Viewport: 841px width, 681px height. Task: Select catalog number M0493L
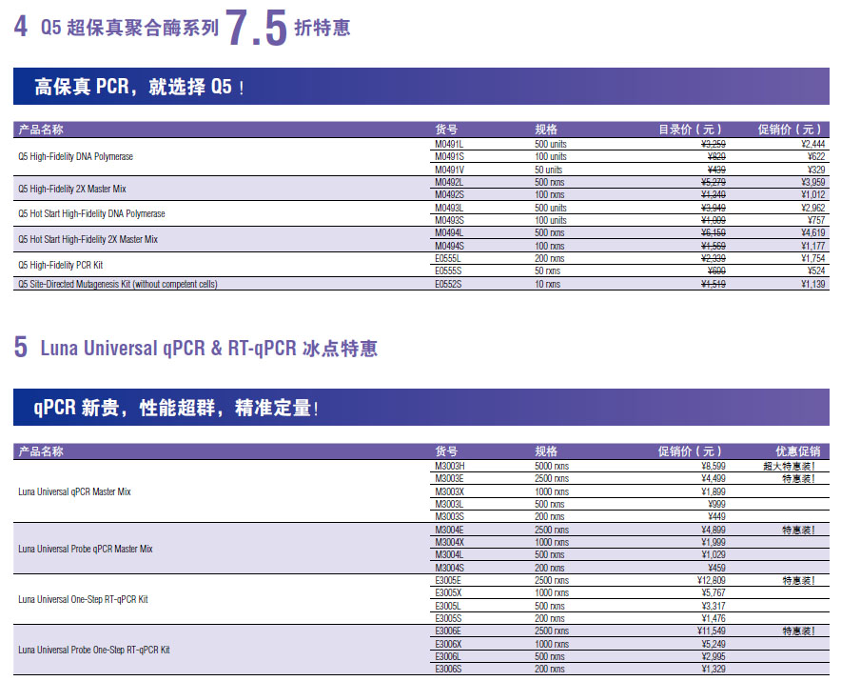point(449,208)
